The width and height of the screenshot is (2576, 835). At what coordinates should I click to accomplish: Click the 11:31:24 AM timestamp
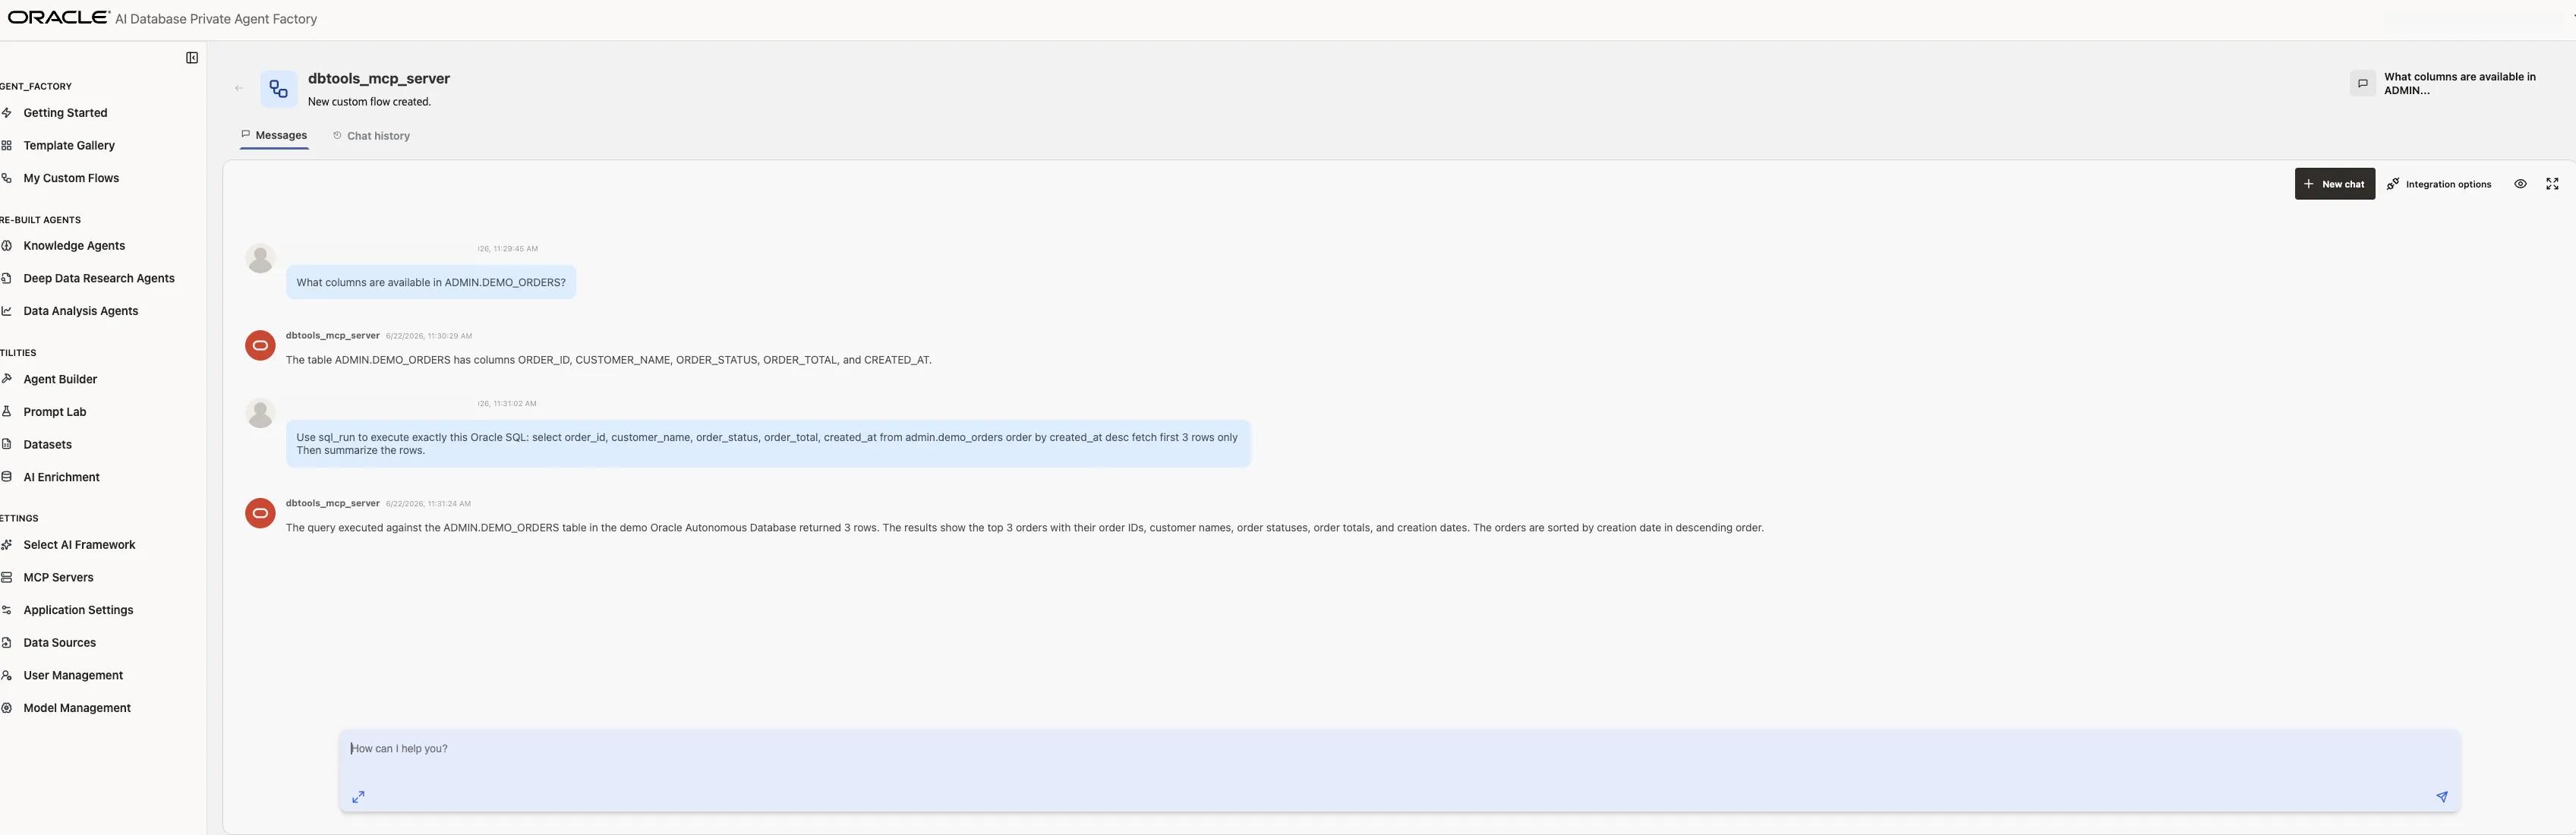[428, 504]
